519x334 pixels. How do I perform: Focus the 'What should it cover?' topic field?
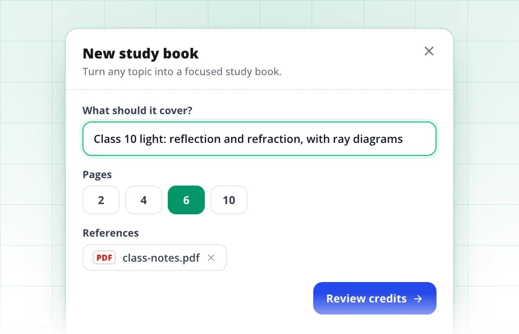coord(259,139)
